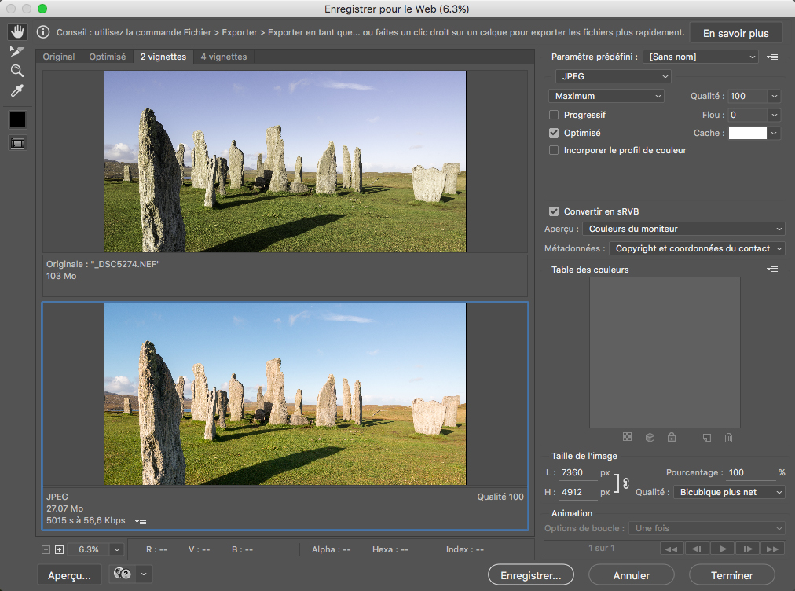
Task: Enable the Progressif checkbox
Action: [554, 115]
